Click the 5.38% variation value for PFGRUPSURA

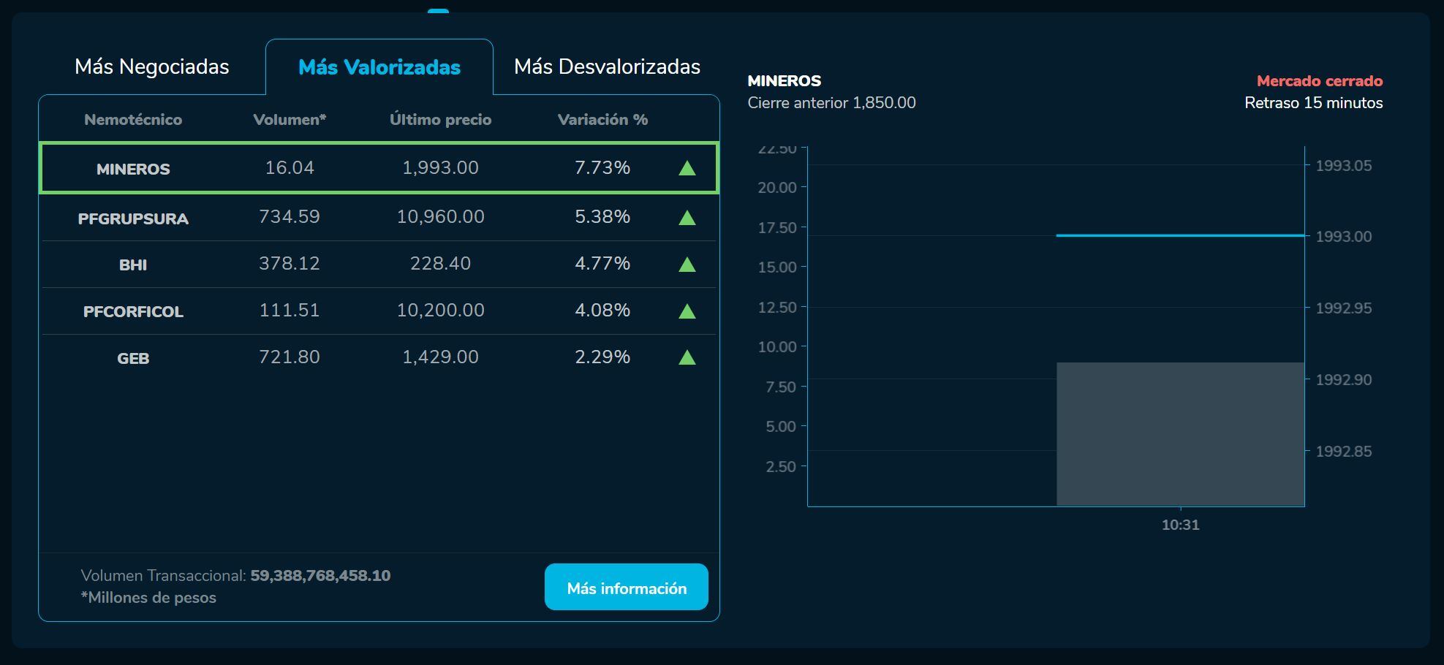coord(602,216)
